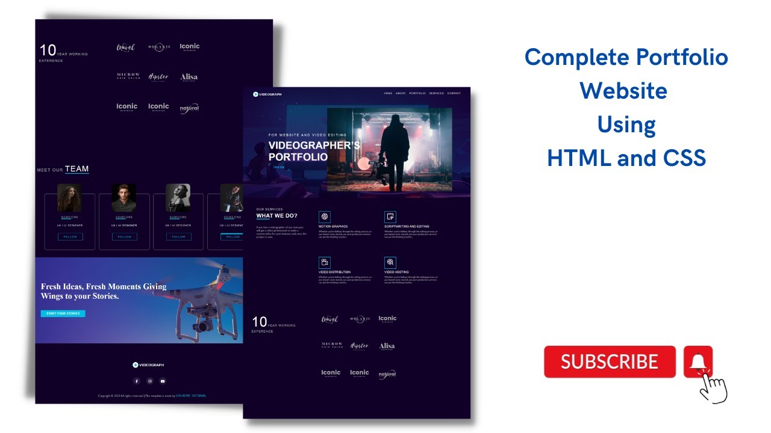Click the Videograph logo in the footer

tap(148, 365)
